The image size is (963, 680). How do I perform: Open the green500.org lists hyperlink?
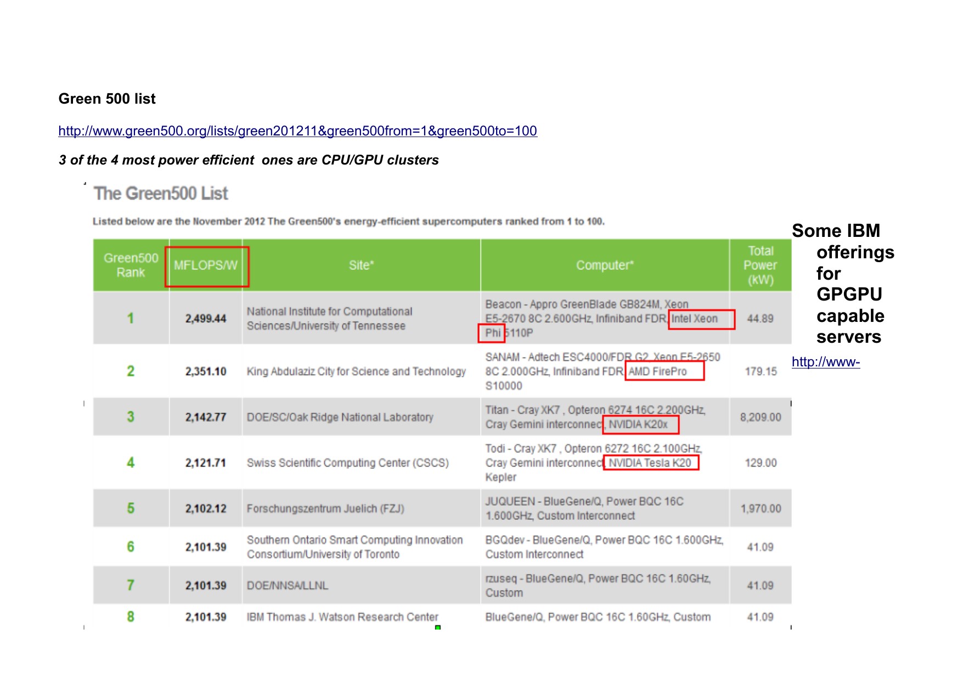tap(297, 131)
